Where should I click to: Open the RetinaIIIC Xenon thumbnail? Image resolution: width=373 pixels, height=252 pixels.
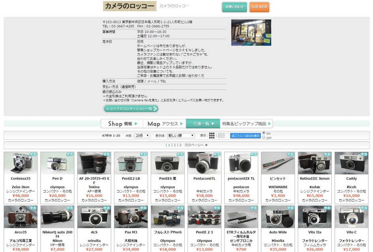coord(315,163)
